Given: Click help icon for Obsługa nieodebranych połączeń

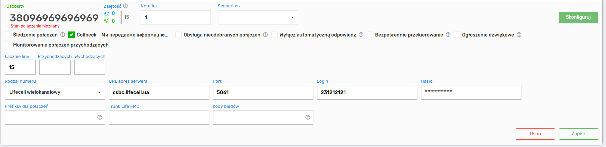Looking at the screenshot, I should click(x=265, y=35).
